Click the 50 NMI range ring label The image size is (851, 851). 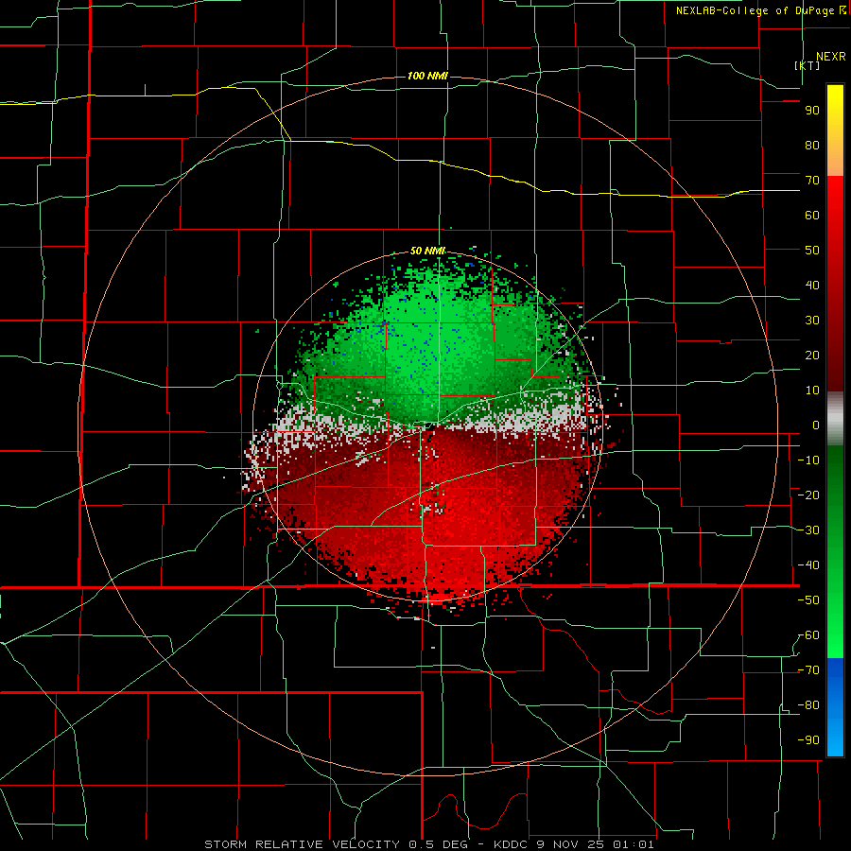tap(427, 251)
